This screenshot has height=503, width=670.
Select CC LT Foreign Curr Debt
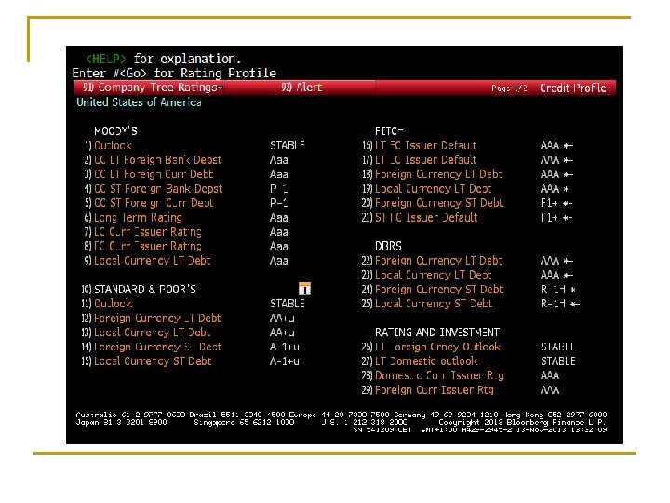pos(149,174)
